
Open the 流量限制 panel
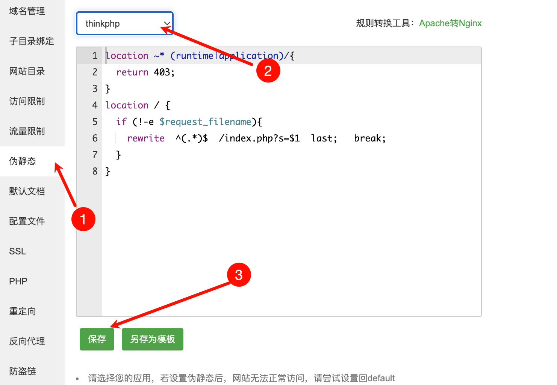tap(27, 131)
